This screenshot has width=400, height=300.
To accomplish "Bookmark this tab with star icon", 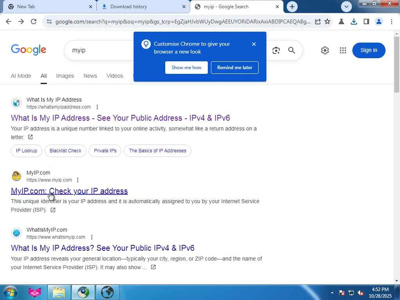I will (x=327, y=22).
